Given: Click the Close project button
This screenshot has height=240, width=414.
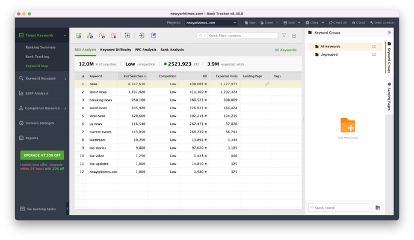Looking at the screenshot, I should pyautogui.click(x=312, y=23).
